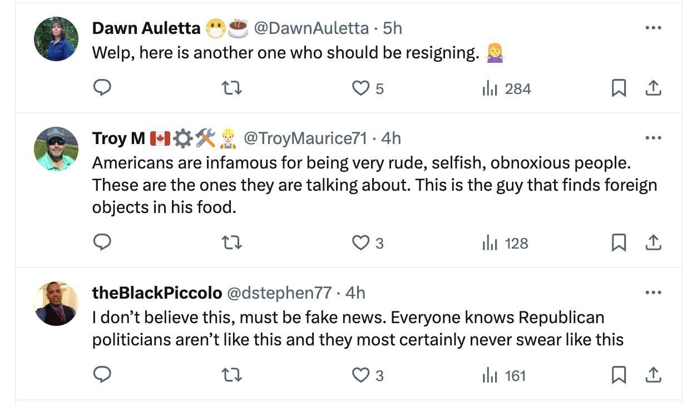Toggle bookmark on Dawn Auletta's tweet

point(619,88)
